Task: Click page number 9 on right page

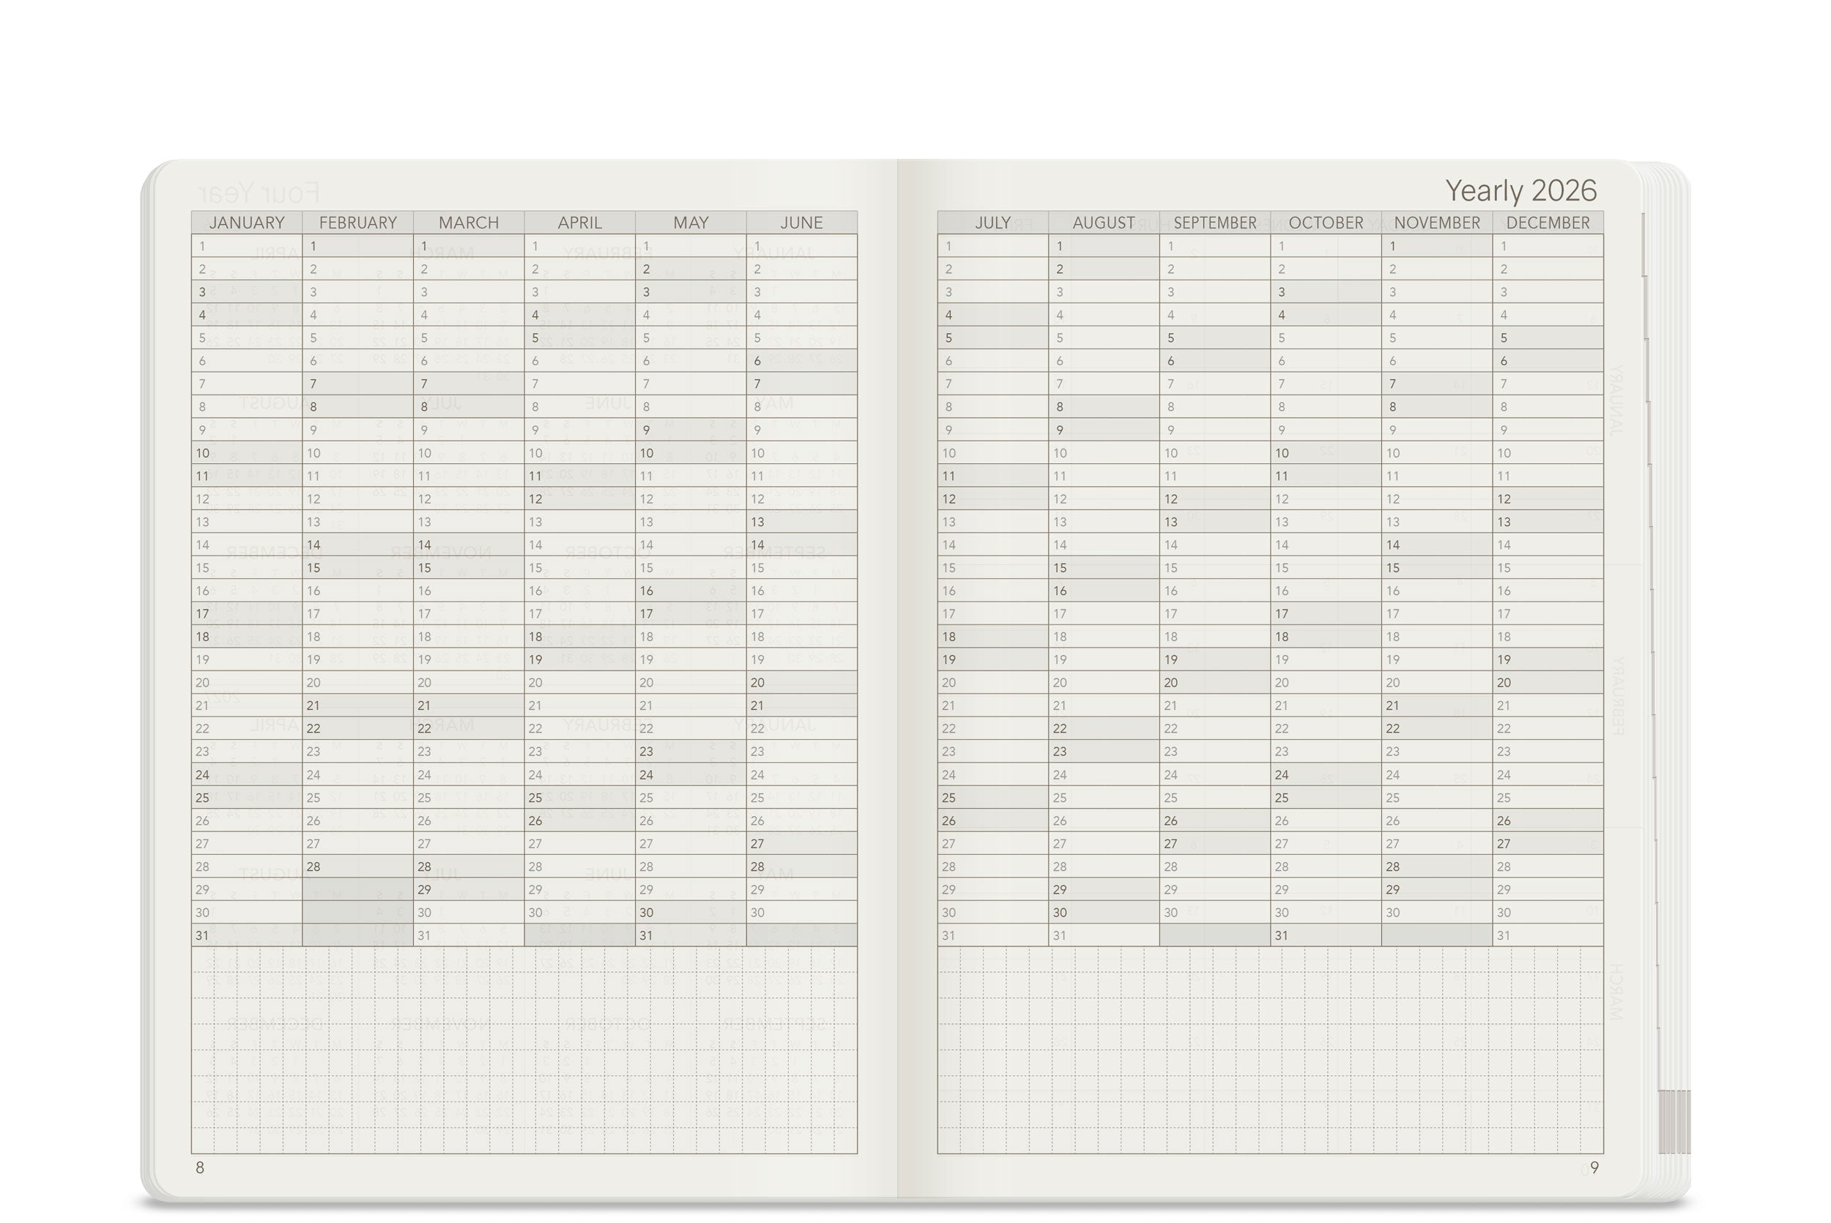Action: point(1594,1167)
